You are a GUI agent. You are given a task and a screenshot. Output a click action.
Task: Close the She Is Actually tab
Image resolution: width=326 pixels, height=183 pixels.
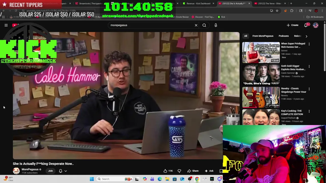249,4
